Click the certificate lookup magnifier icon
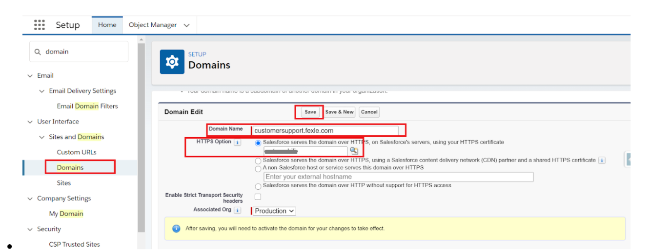 pos(354,151)
